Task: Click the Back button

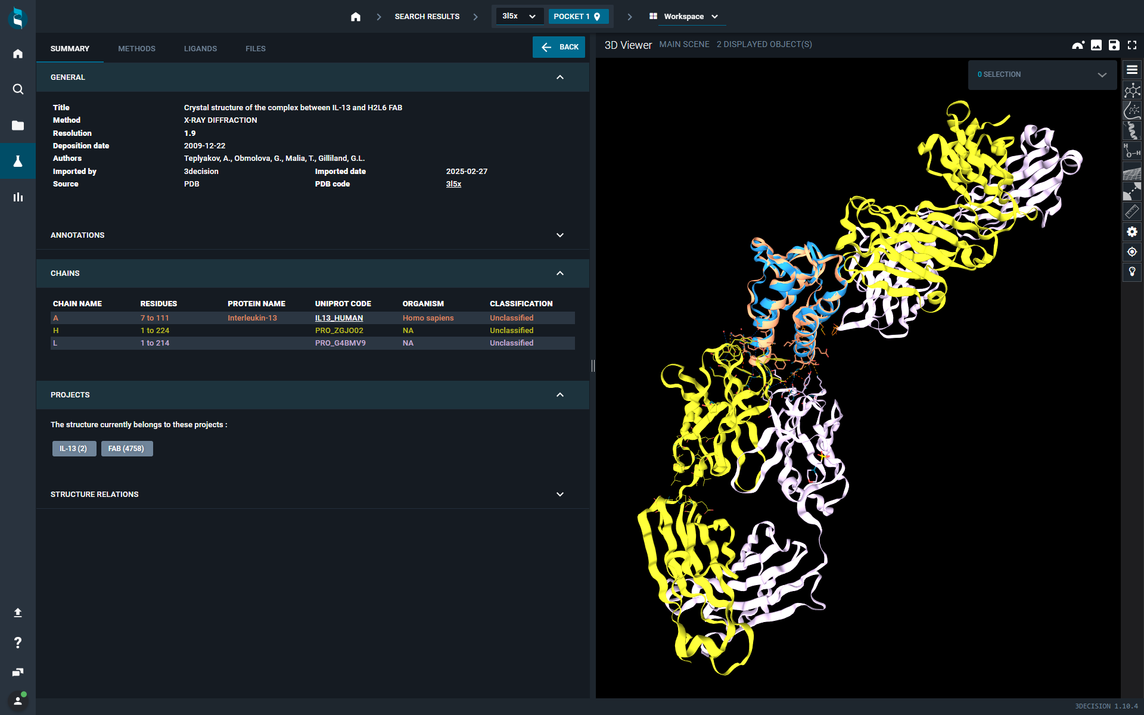Action: click(558, 47)
